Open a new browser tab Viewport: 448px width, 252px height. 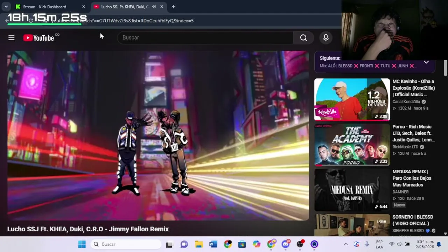pos(173,7)
